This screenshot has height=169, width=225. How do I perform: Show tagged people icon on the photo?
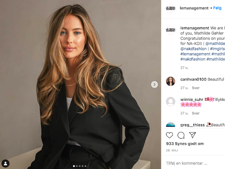5,163
